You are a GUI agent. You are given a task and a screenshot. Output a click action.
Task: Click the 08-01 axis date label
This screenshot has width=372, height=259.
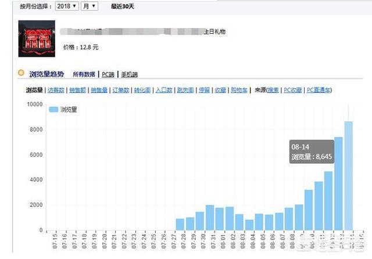pos(223,241)
